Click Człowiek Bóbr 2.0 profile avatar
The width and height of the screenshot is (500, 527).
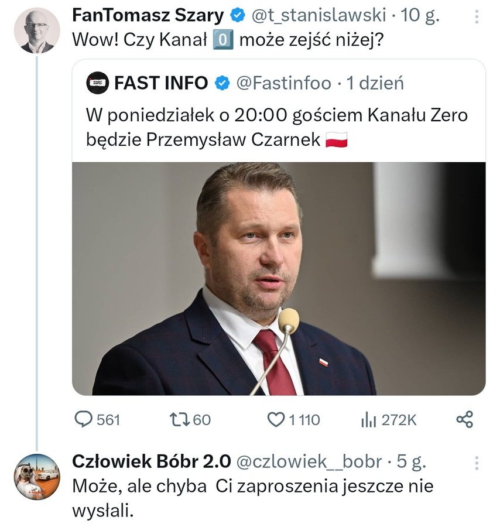click(x=37, y=476)
